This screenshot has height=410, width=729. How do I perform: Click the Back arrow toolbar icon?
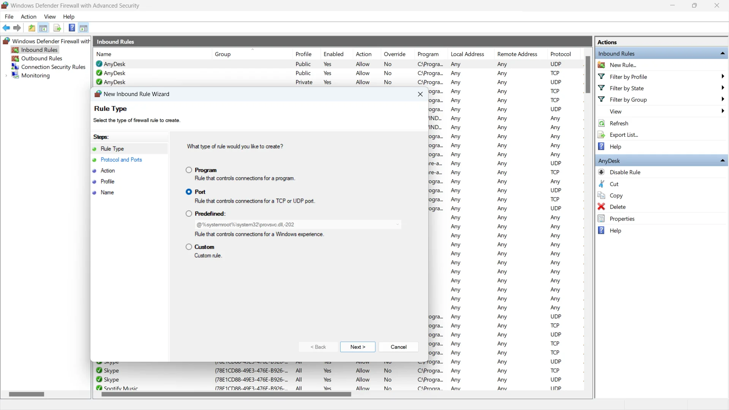(x=6, y=28)
